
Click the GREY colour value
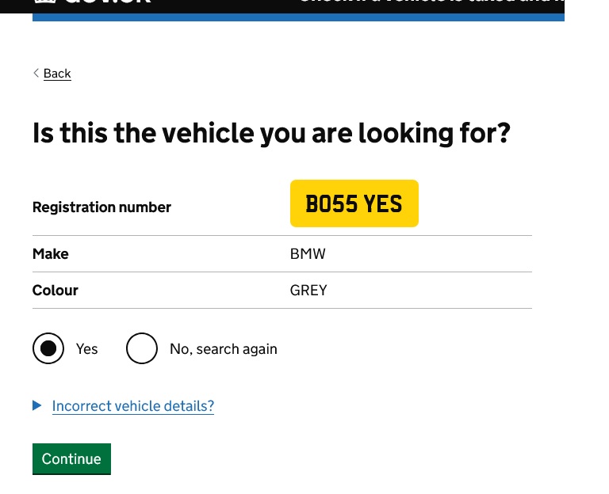click(x=308, y=291)
